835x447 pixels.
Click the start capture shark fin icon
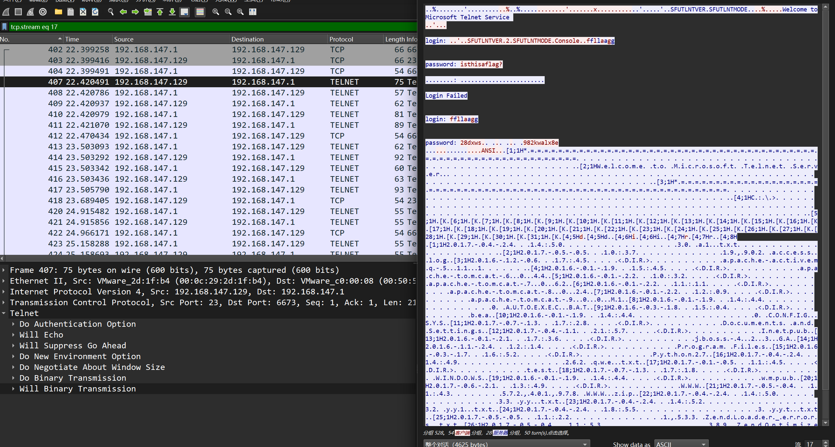(6, 12)
